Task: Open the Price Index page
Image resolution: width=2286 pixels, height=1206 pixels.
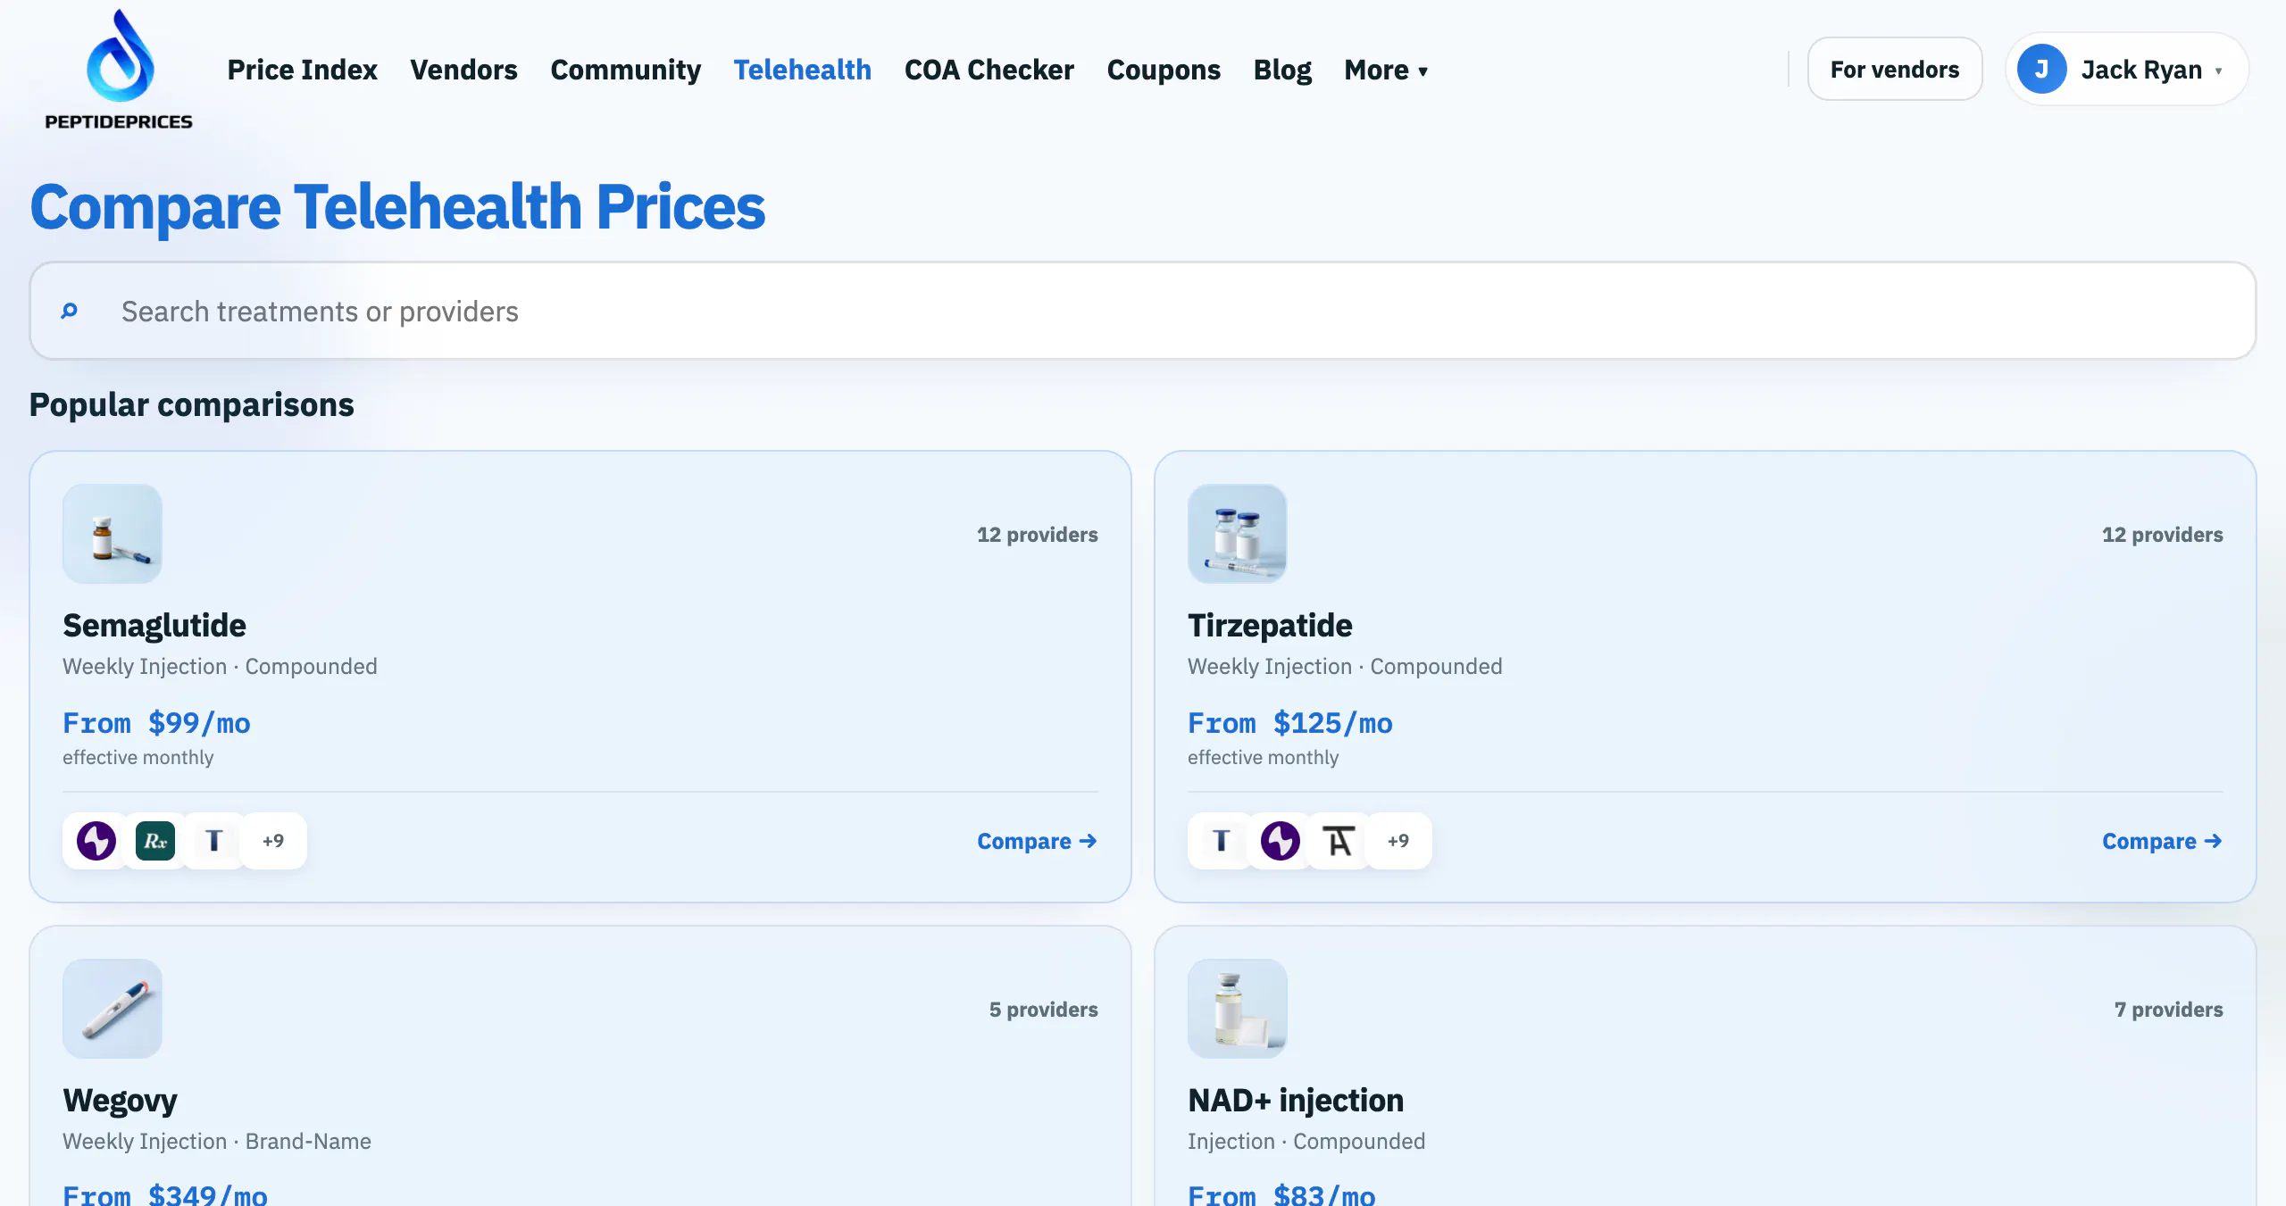Action: [x=302, y=70]
